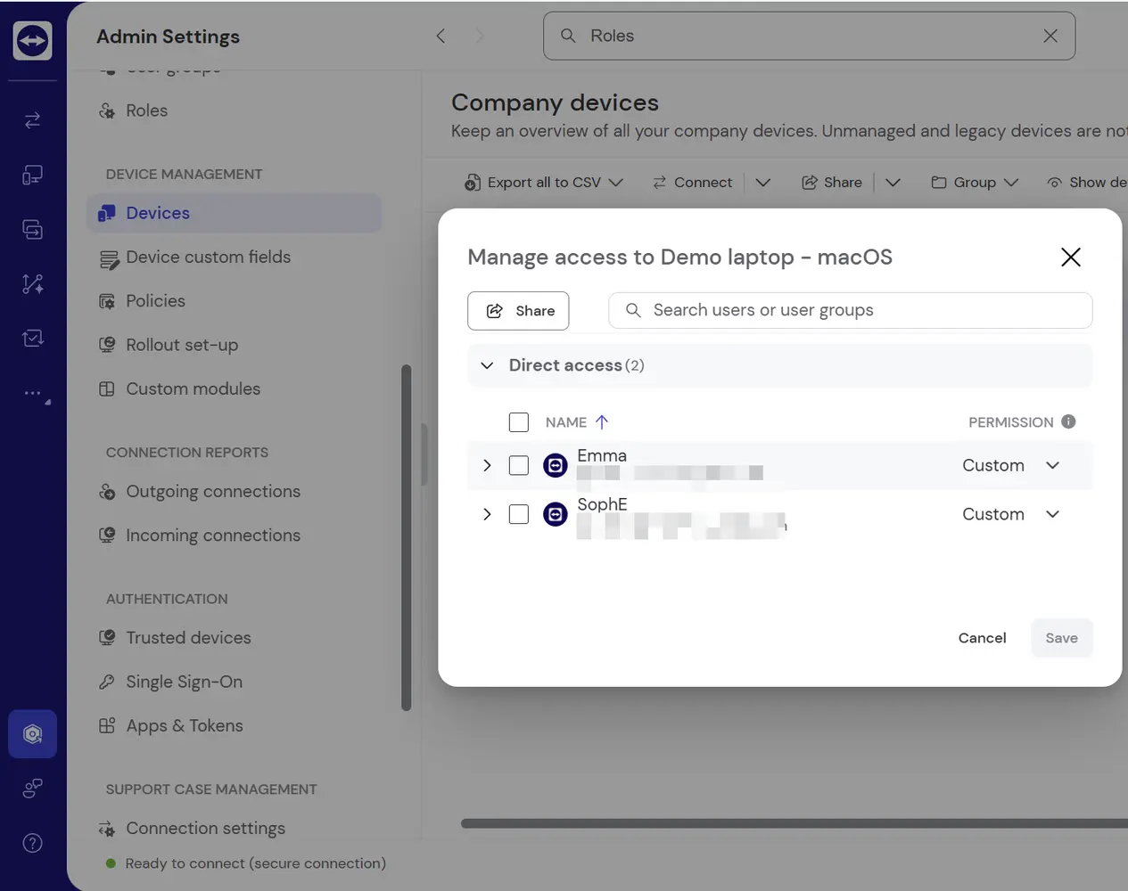Screen dimensions: 1128x891
Task: Click Connect in the devices toolbar
Action: pyautogui.click(x=692, y=183)
